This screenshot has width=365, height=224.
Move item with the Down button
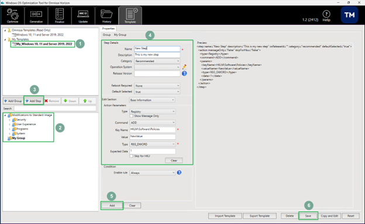70,101
